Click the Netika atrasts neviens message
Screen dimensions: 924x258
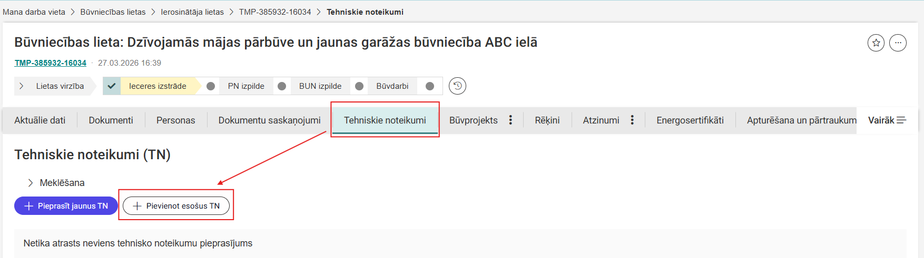tap(138, 243)
